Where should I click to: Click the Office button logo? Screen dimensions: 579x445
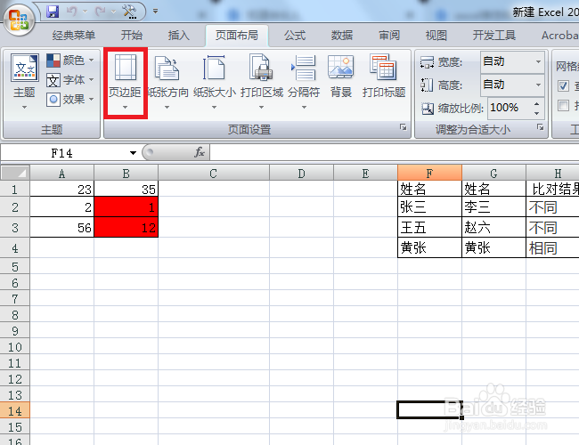(x=19, y=20)
